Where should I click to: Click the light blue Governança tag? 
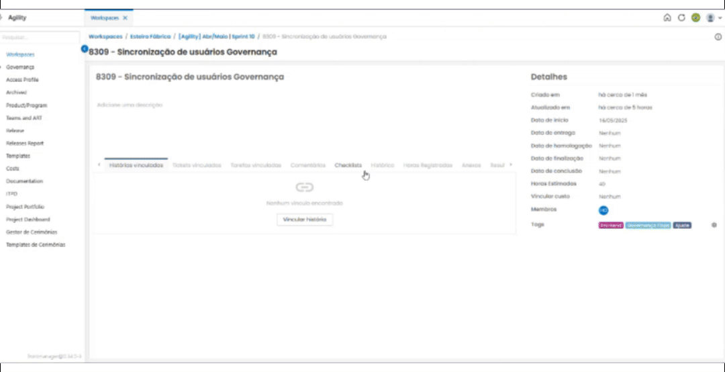click(648, 226)
